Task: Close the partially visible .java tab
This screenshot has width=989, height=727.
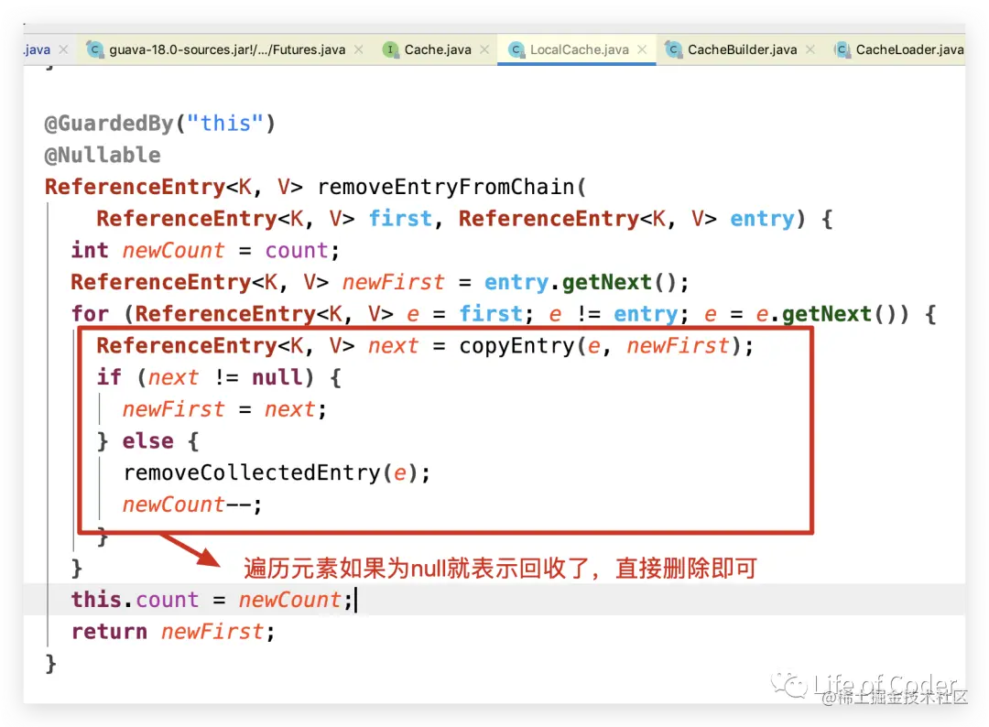Action: coord(63,49)
